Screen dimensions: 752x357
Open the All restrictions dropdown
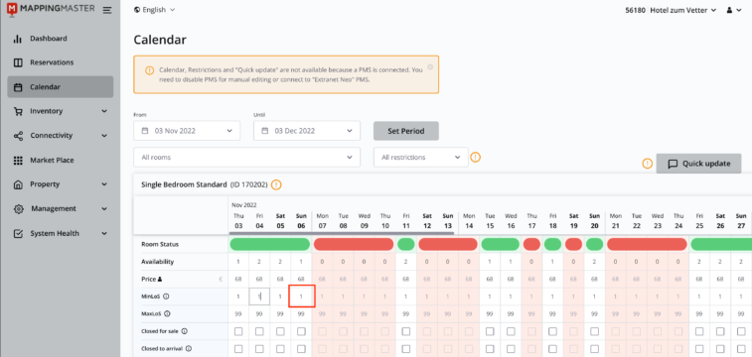click(x=420, y=157)
